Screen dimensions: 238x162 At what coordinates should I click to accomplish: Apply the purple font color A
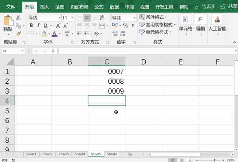tap(54, 34)
